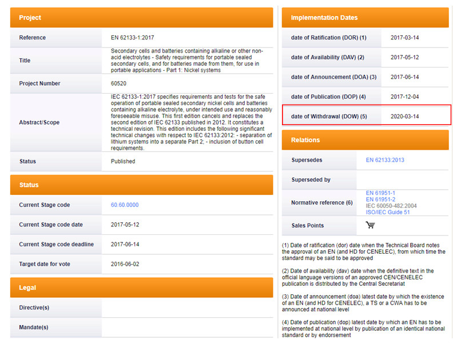Click the IEC 60050-482:2004 reference text
The height and width of the screenshot is (356, 461).
(391, 206)
